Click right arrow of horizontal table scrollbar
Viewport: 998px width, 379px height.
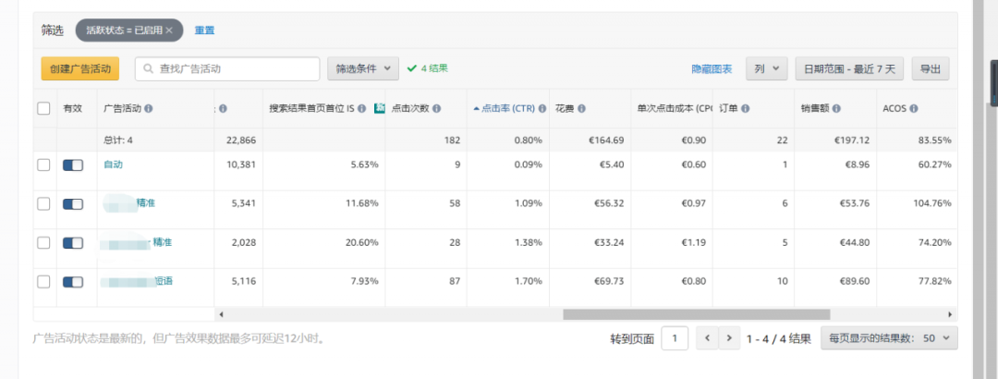[950, 314]
